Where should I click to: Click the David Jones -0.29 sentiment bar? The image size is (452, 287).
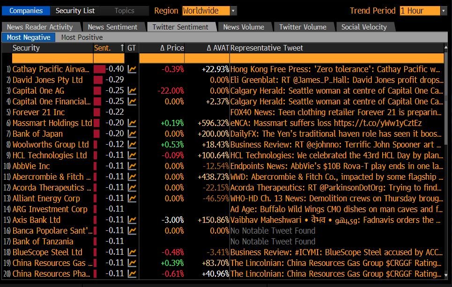click(98, 80)
